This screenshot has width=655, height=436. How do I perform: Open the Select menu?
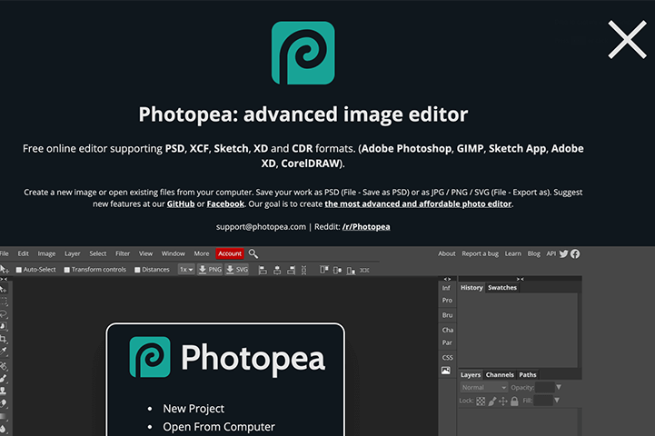[x=98, y=253]
